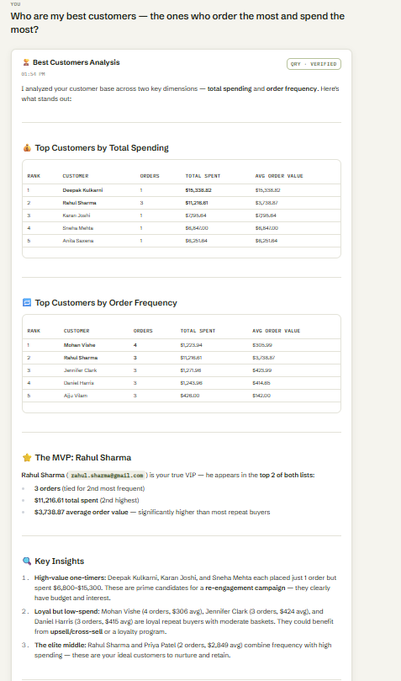Click the repeat icon by Order Frequency
This screenshot has width=401, height=681.
pos(27,303)
